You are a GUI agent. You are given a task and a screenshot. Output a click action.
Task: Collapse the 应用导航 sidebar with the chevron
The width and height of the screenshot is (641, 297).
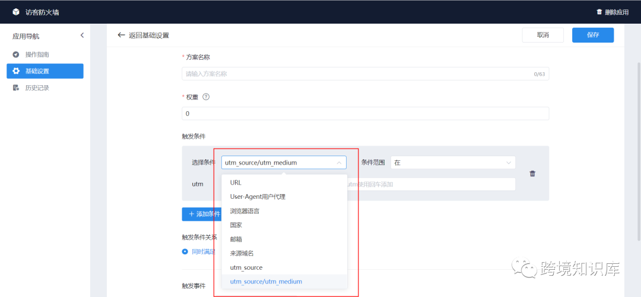click(82, 35)
